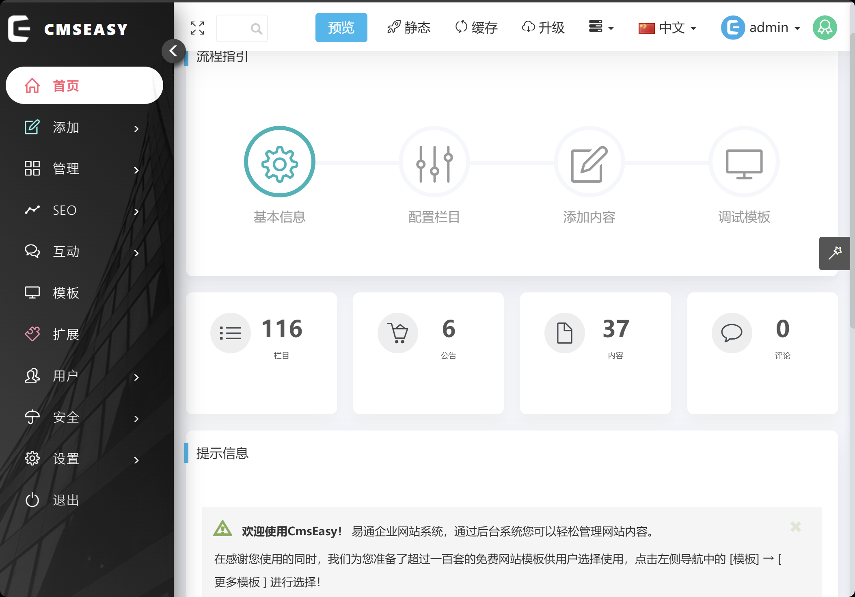
Task: Open the 模板 sidebar item
Action: pos(66,293)
